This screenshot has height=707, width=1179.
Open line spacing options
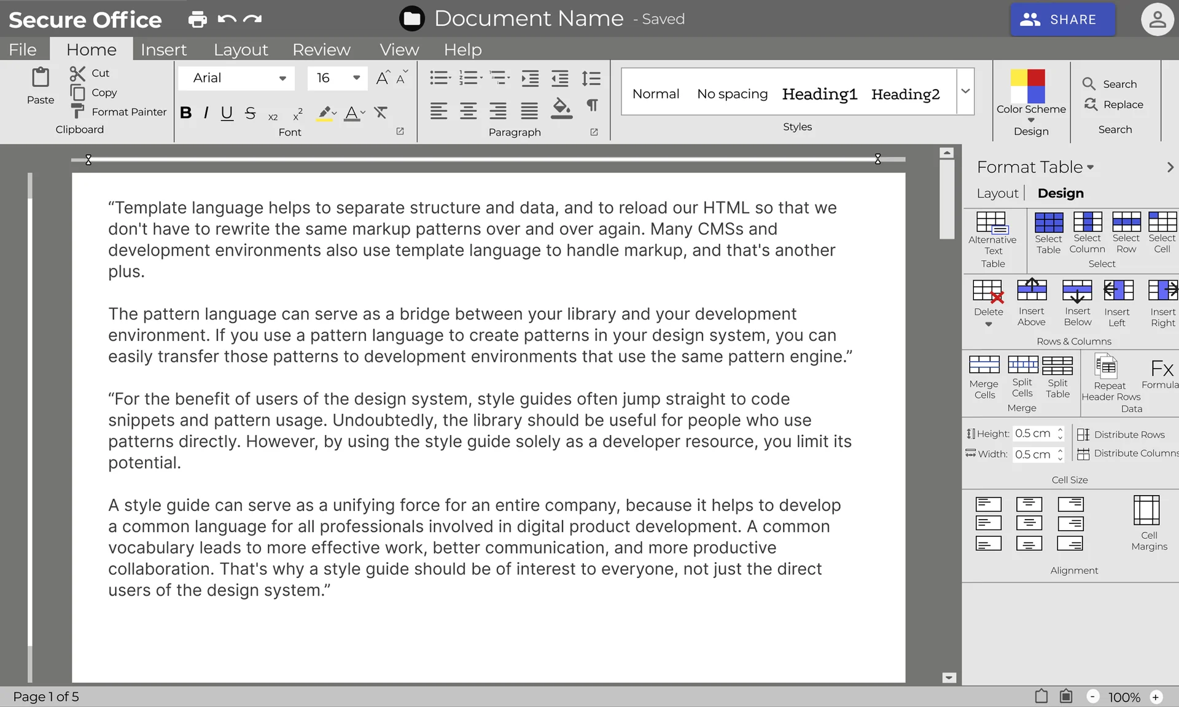(591, 78)
